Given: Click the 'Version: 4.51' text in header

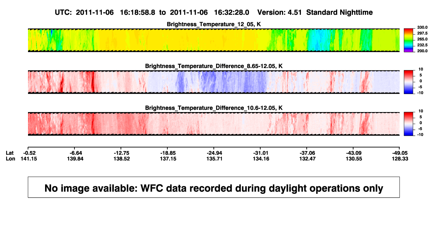Looking at the screenshot, I should click(280, 12).
